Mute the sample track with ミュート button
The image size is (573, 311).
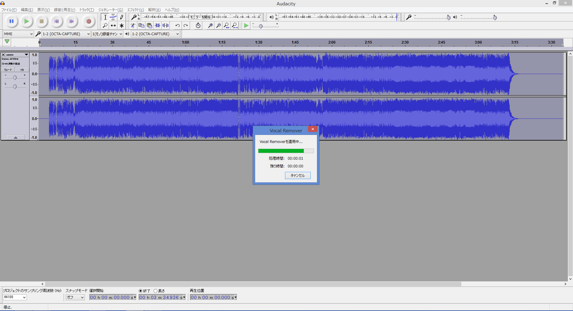coord(8,69)
